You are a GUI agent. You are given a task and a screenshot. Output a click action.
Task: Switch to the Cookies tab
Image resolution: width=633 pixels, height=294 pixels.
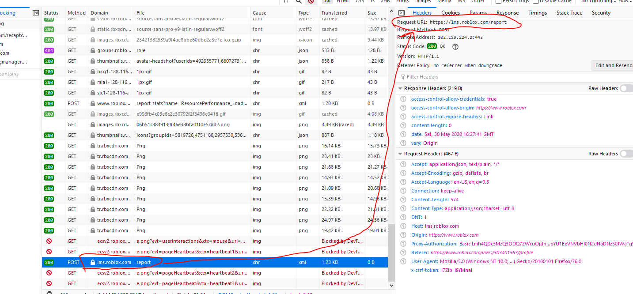(x=451, y=13)
